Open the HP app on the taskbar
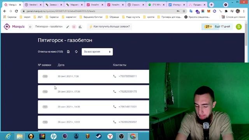 [x=54, y=136]
